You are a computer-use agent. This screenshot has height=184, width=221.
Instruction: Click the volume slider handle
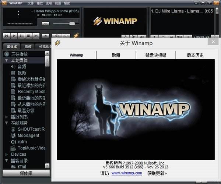point(72,24)
